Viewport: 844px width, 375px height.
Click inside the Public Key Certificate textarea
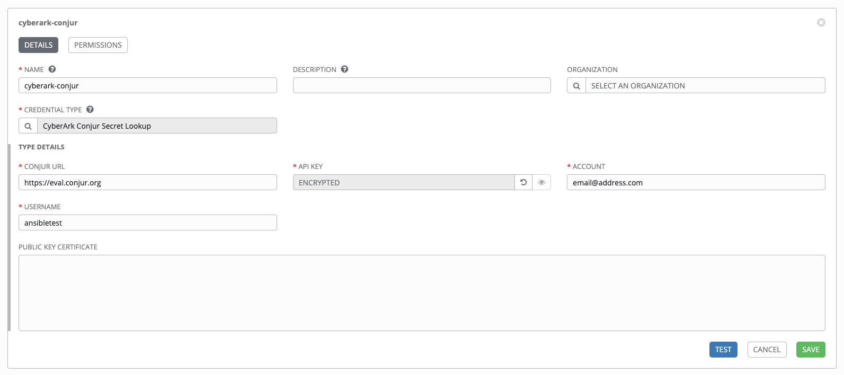(x=422, y=293)
